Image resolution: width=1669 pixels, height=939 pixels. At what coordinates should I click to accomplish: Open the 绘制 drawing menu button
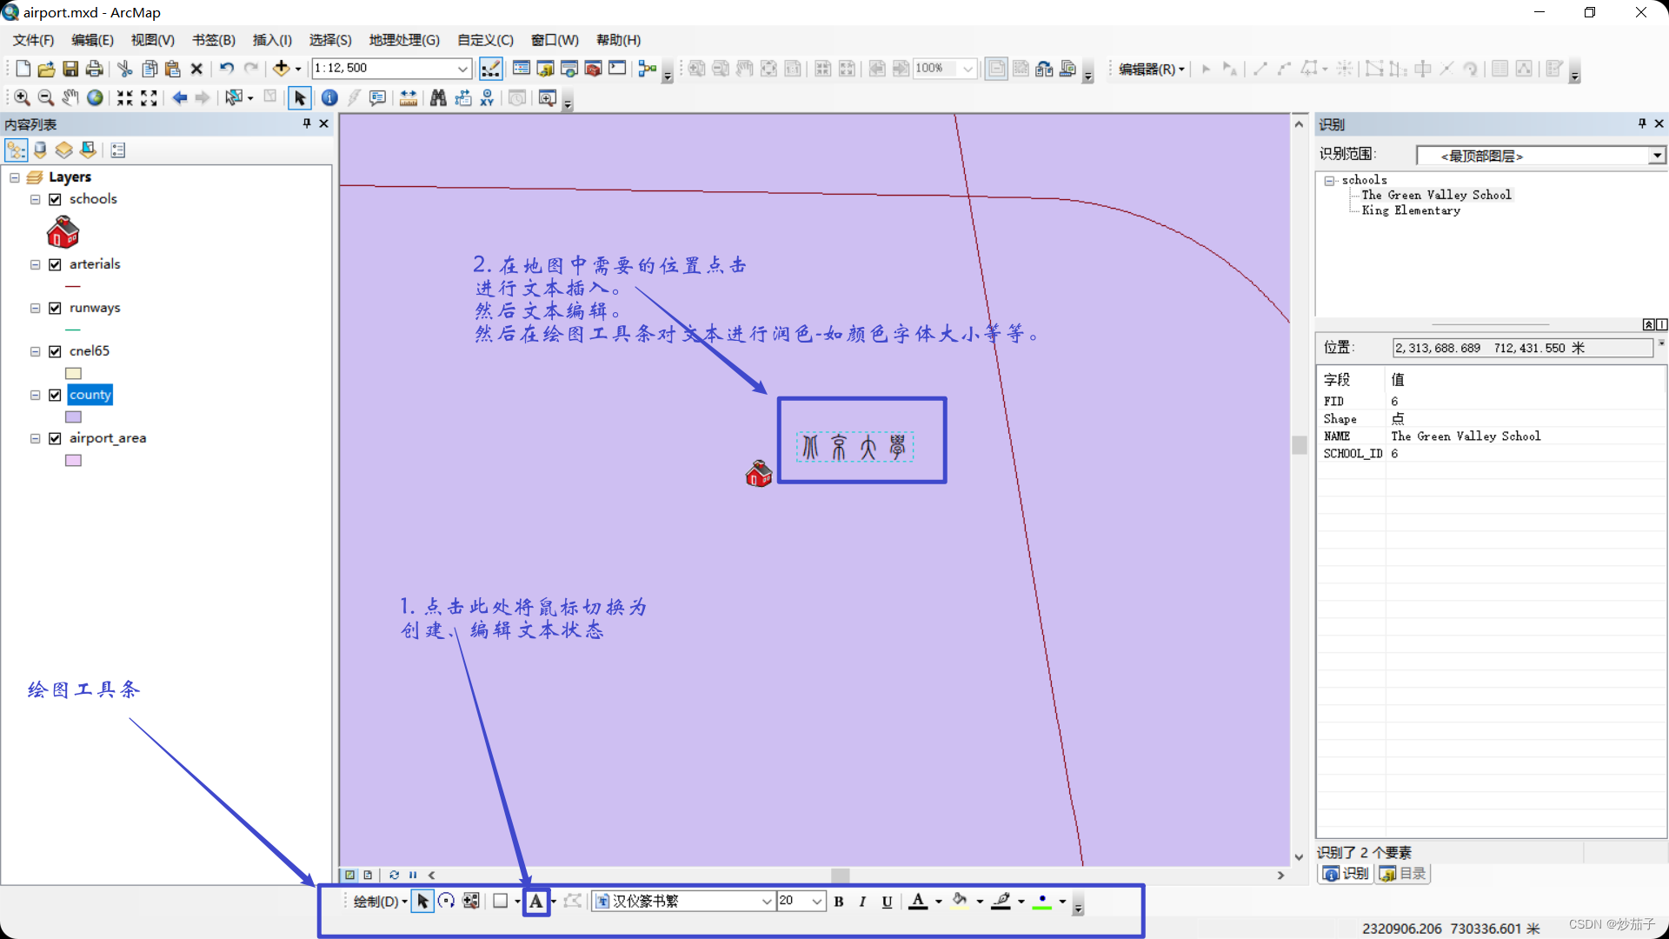tap(380, 902)
